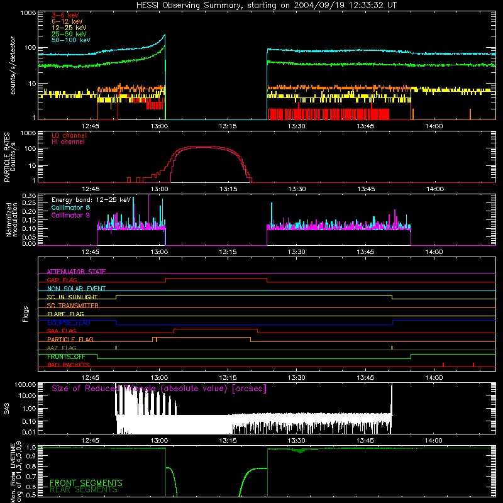Click the SAA FLAG label
The width and height of the screenshot is (503, 503).
point(62,331)
